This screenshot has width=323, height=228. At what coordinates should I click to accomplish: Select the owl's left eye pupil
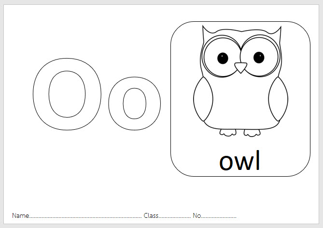coord(223,58)
